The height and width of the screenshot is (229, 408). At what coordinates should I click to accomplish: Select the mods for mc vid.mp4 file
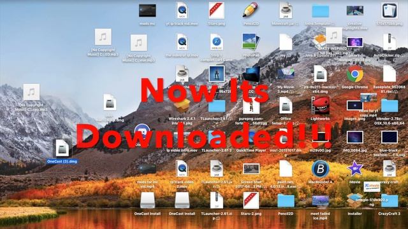147,169
